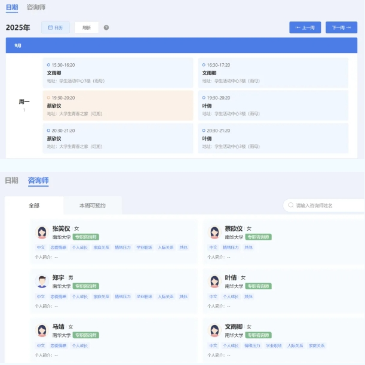Screen dimensions: 365x365
Task: Click 郑宇's male avatar icon
Action: [x=42, y=282]
